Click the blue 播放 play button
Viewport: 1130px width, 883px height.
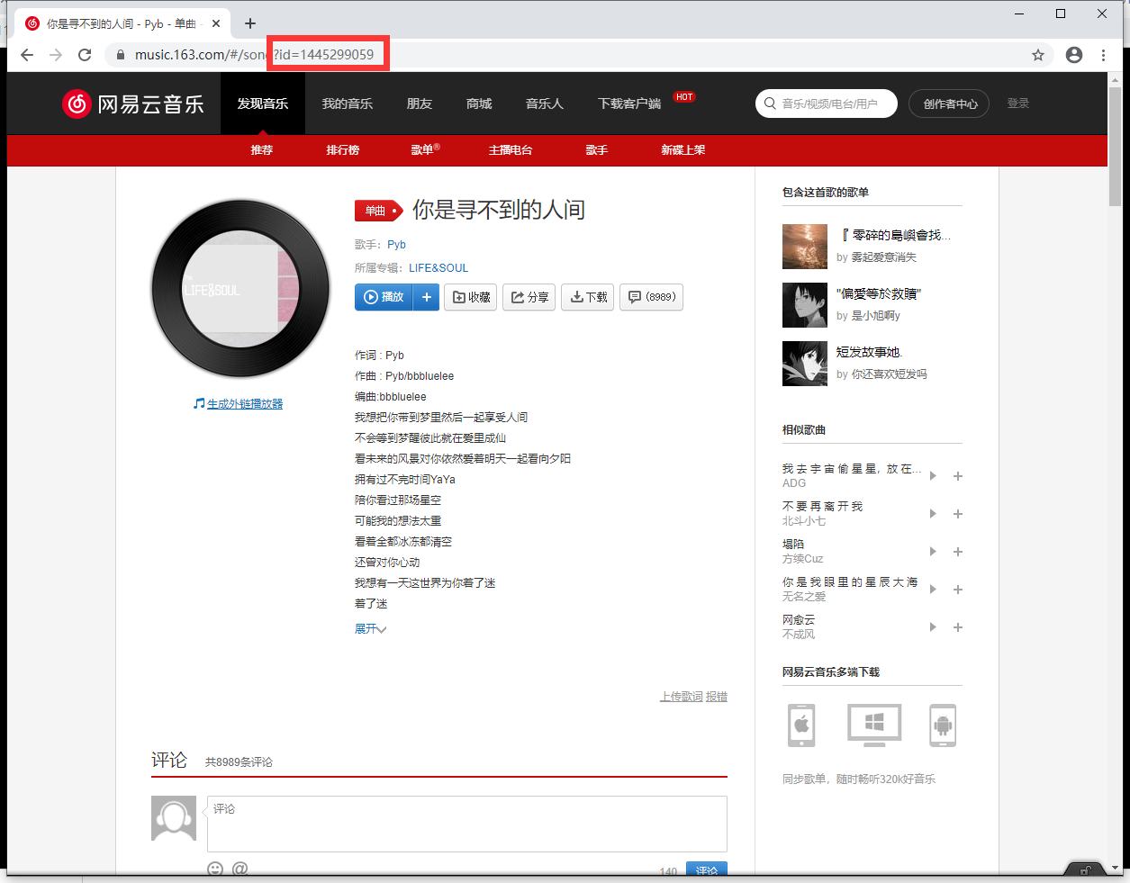pyautogui.click(x=384, y=297)
